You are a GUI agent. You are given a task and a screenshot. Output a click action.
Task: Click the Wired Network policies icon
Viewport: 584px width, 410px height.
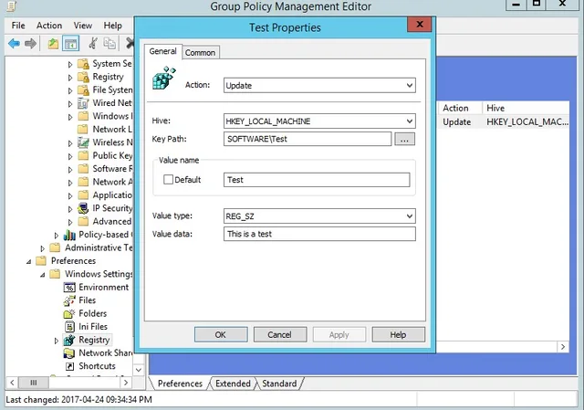coord(83,103)
